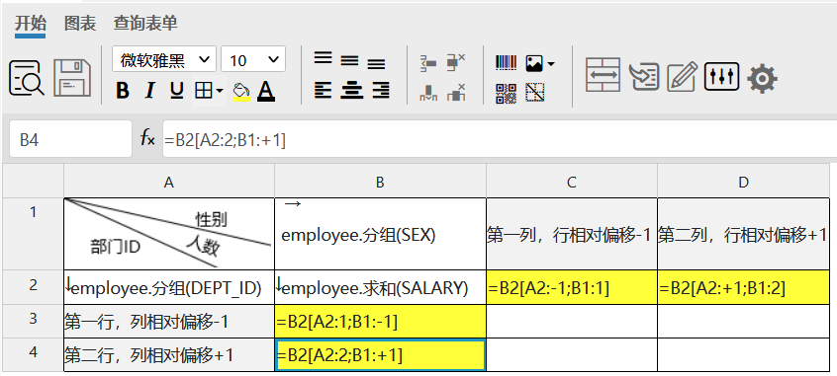Select column A header
Screen dimensions: 837x376
tap(169, 183)
